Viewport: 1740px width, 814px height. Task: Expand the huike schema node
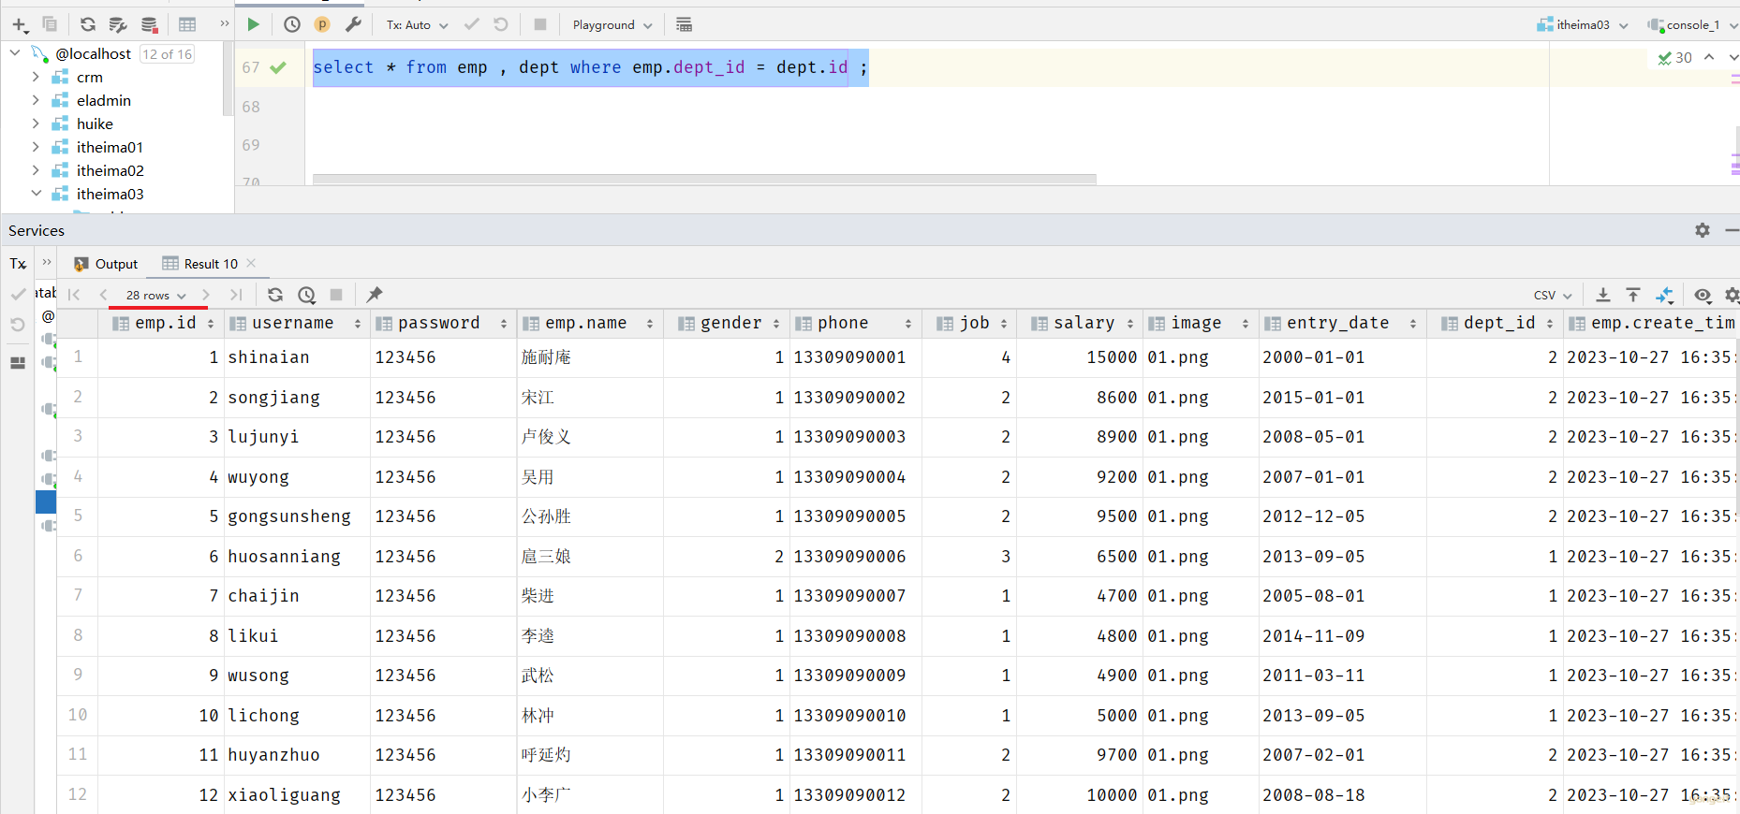coord(36,124)
